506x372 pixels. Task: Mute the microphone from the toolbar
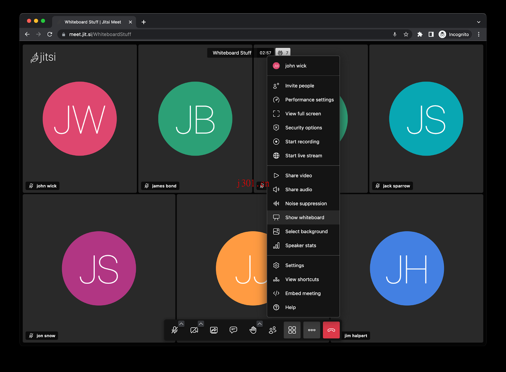tap(175, 330)
